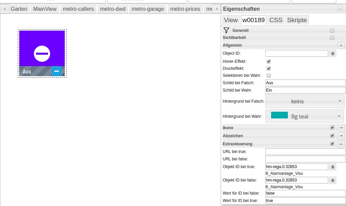Enable Selektieren bei Wahr checkbox
This screenshot has width=346, height=206.
(269, 75)
